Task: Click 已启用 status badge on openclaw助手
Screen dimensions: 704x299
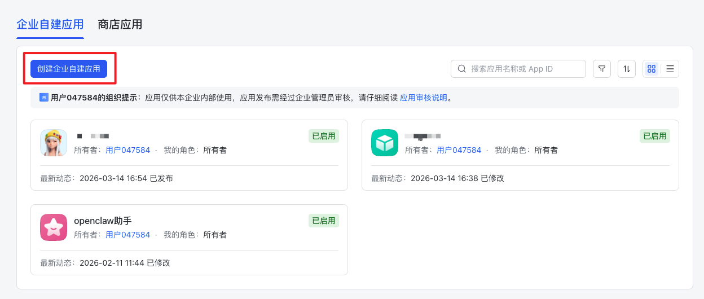Action: tap(324, 221)
